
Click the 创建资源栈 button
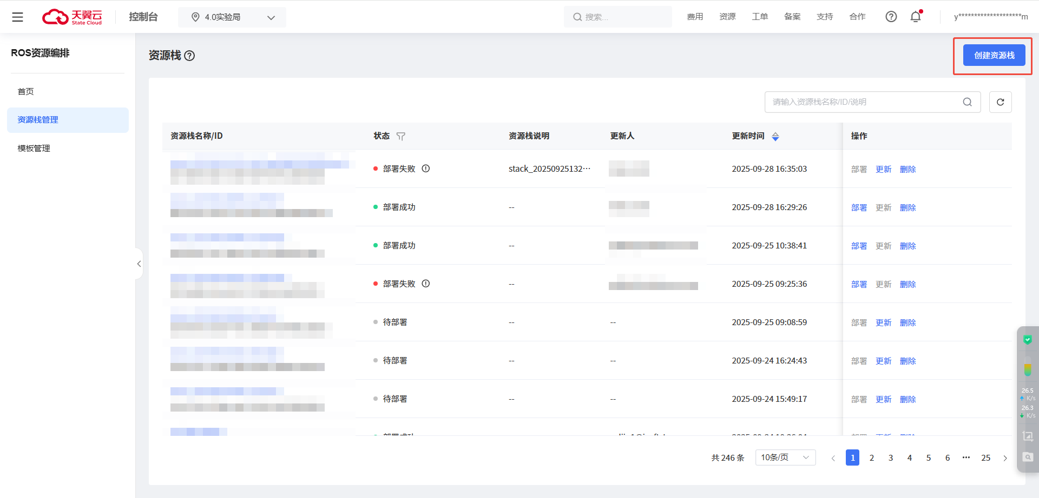[994, 56]
